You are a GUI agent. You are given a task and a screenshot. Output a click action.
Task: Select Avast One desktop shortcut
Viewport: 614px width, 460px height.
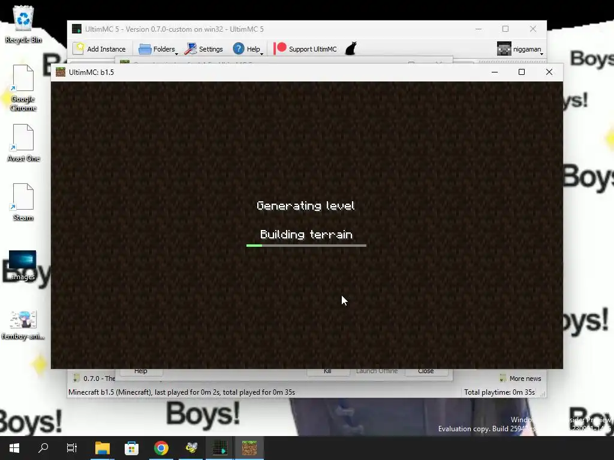[23, 143]
